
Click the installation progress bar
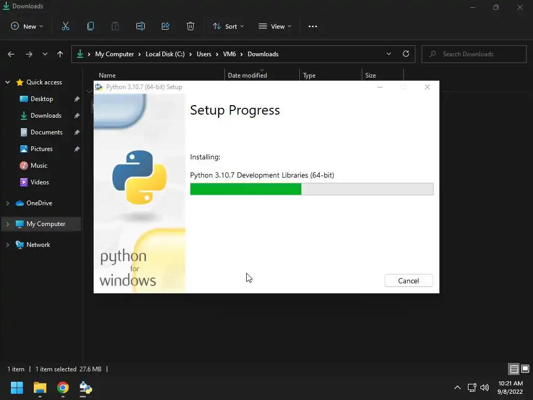pos(312,189)
